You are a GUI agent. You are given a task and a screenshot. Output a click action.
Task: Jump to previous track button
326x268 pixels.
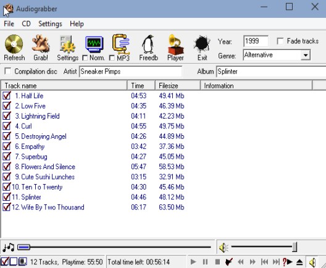264,262
